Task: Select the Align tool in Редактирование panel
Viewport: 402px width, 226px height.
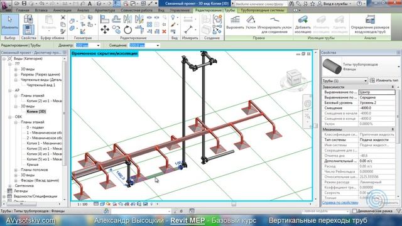Action: pos(105,19)
